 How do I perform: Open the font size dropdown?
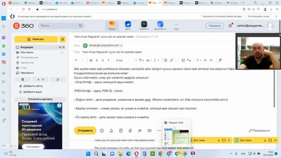pyautogui.click(x=141, y=61)
